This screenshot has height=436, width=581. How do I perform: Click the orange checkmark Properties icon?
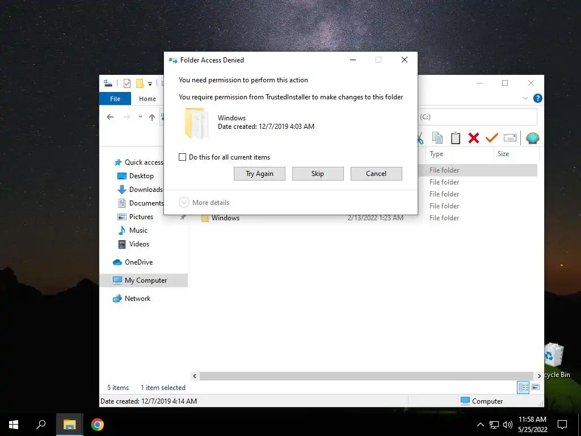492,138
